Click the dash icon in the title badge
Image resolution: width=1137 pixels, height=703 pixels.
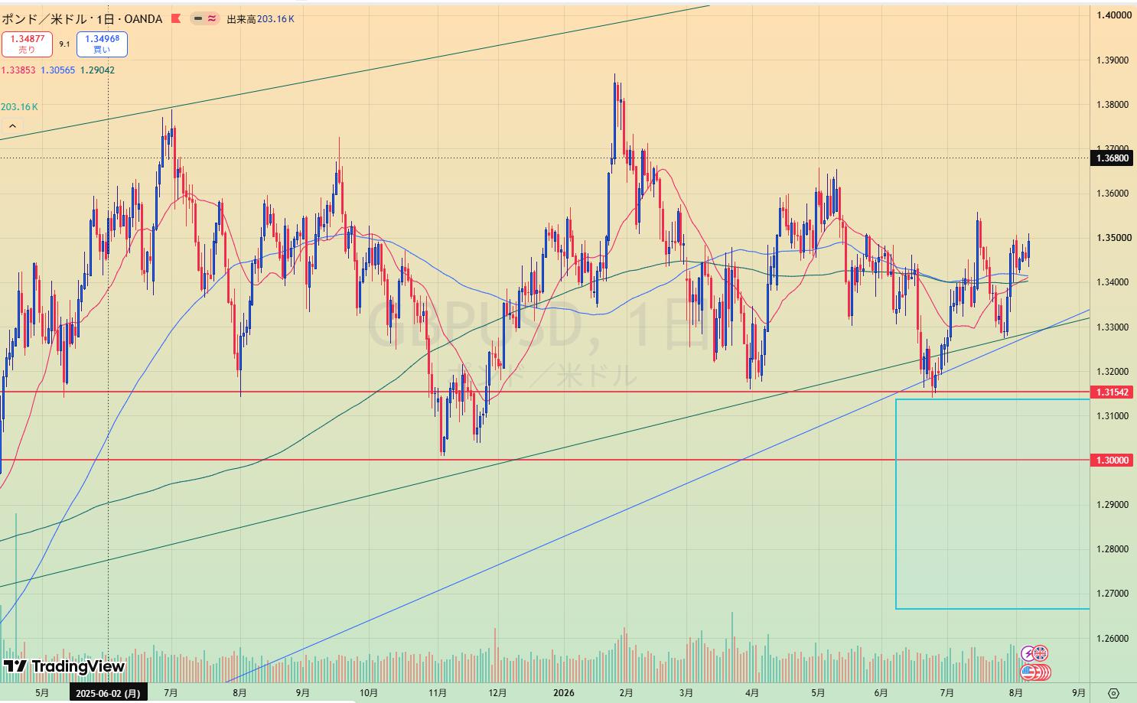(x=198, y=18)
